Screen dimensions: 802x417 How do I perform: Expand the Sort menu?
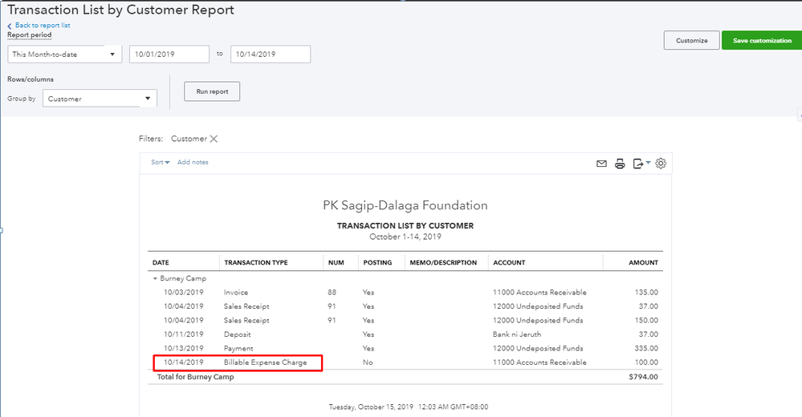pyautogui.click(x=161, y=163)
